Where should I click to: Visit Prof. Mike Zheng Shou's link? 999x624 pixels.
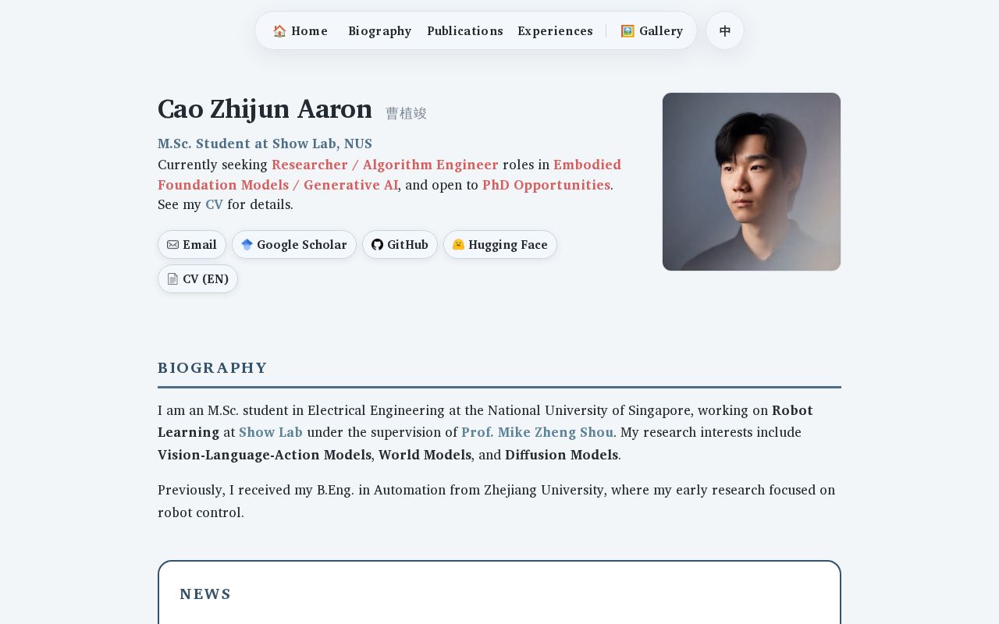pyautogui.click(x=537, y=433)
